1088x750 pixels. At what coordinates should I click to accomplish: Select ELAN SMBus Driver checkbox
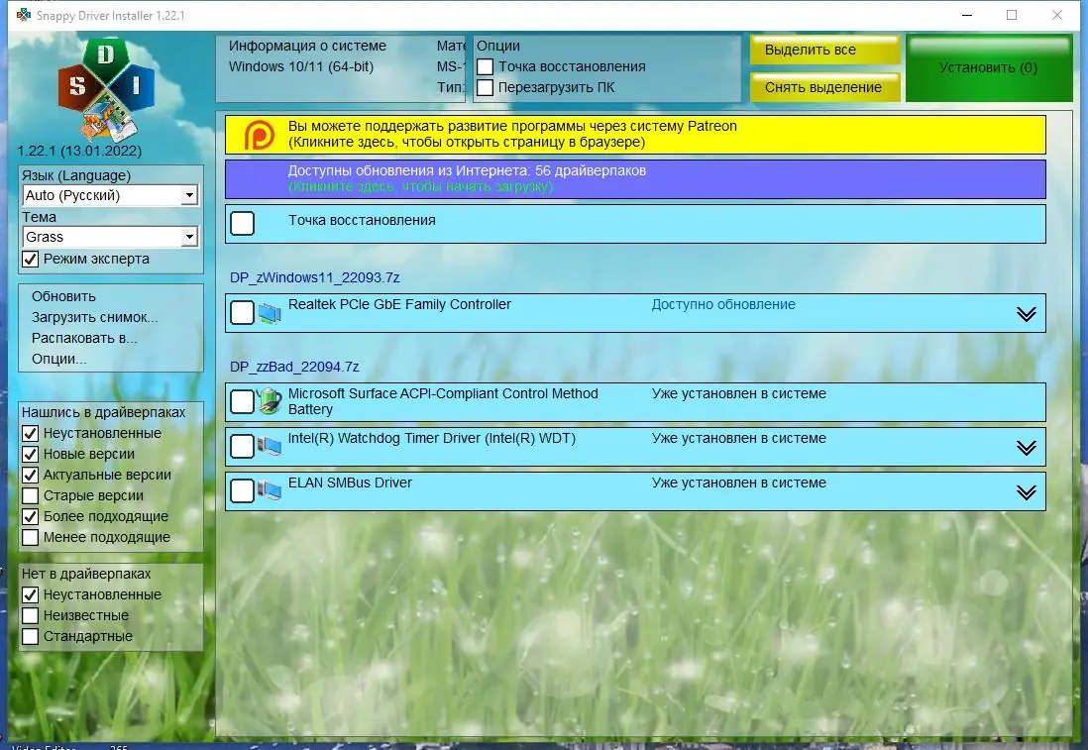(242, 490)
